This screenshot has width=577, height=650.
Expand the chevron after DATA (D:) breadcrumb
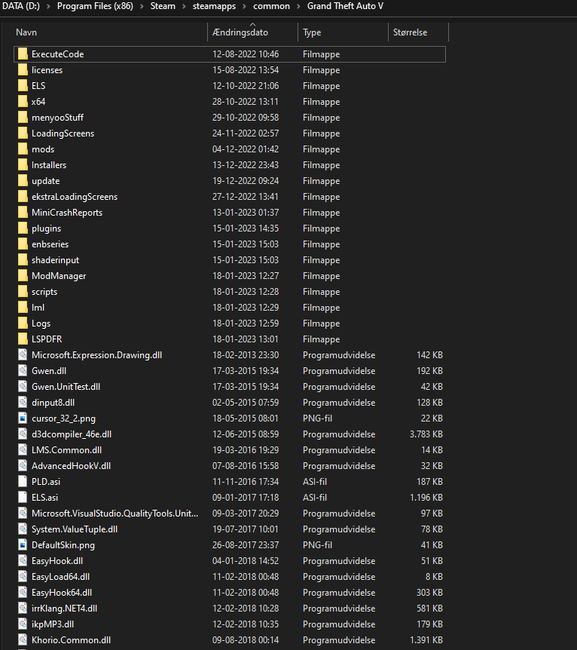click(48, 6)
